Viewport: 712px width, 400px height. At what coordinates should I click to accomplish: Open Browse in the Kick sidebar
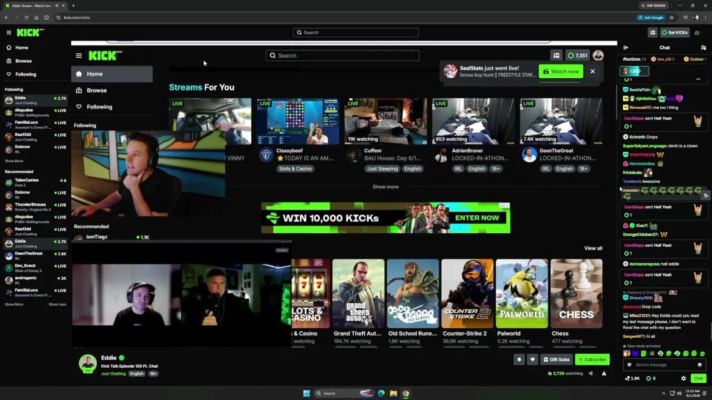34,61
